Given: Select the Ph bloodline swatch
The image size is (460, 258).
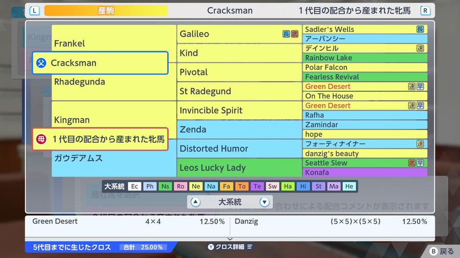Looking at the screenshot, I should [x=150, y=186].
